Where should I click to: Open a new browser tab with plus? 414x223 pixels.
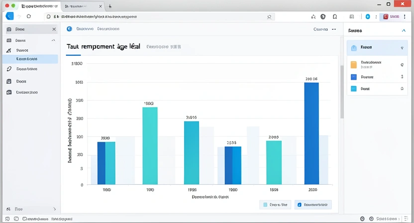click(110, 6)
